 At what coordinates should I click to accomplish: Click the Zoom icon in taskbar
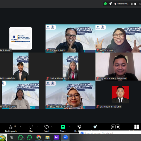click(66, 137)
